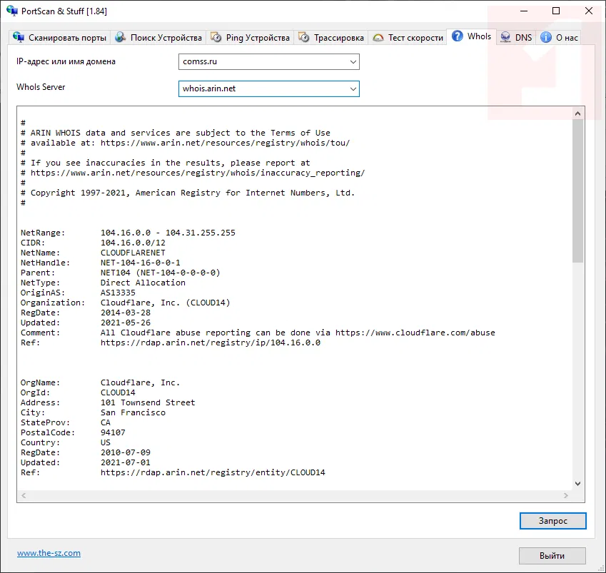Click the DNS tab icon
The image size is (606, 573).
pyautogui.click(x=505, y=37)
